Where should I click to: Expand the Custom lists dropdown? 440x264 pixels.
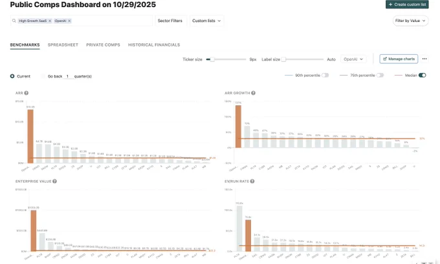click(x=206, y=21)
